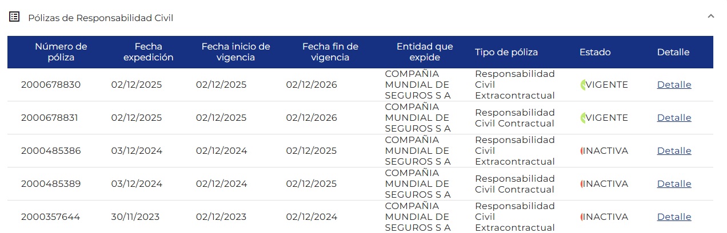Click the list icon beside Pólizas de Responsabilidad Civil
727x233 pixels.
pos(14,17)
